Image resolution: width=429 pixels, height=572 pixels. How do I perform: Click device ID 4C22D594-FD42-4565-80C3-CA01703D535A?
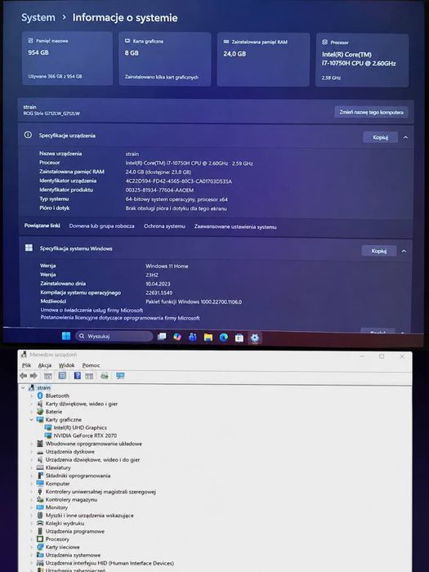[179, 181]
